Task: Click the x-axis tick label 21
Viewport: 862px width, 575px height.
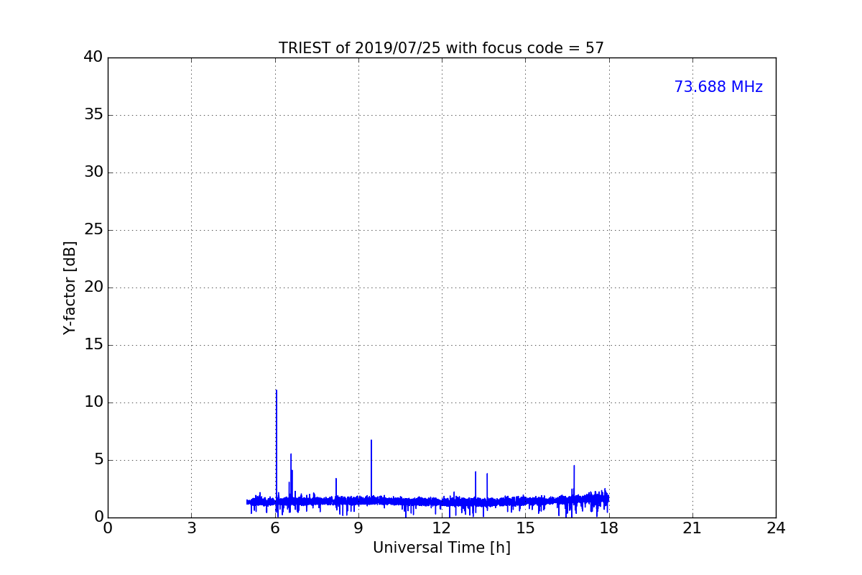Action: (692, 528)
